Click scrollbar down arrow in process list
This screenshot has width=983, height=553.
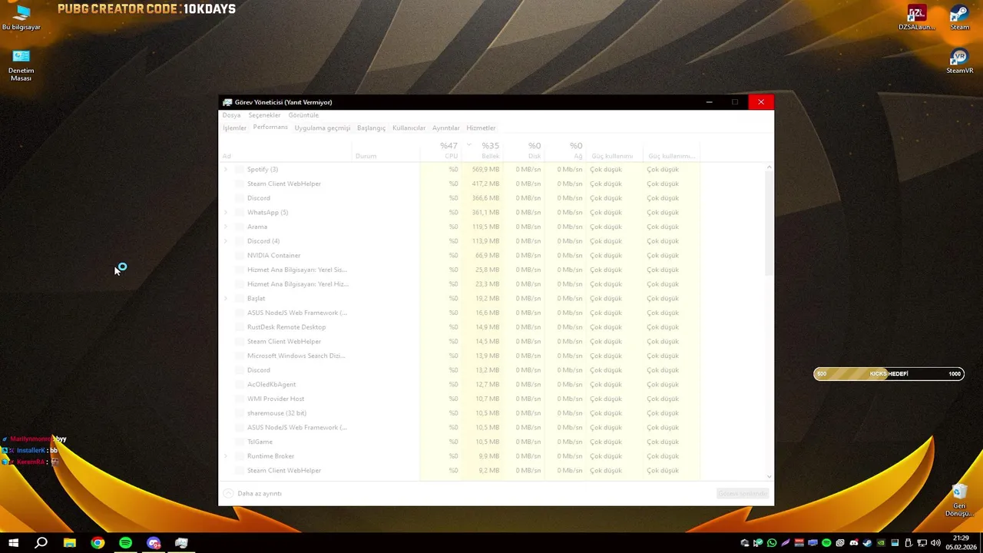[x=770, y=477]
